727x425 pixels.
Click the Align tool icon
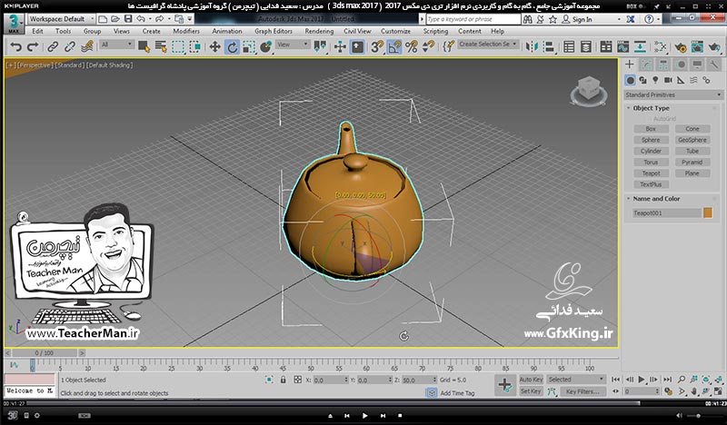point(549,47)
